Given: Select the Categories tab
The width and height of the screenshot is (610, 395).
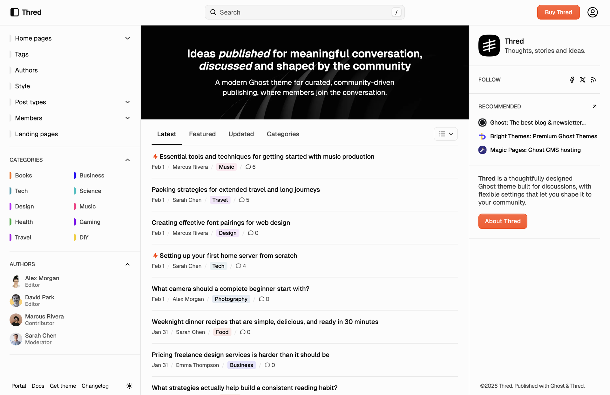Looking at the screenshot, I should [283, 134].
